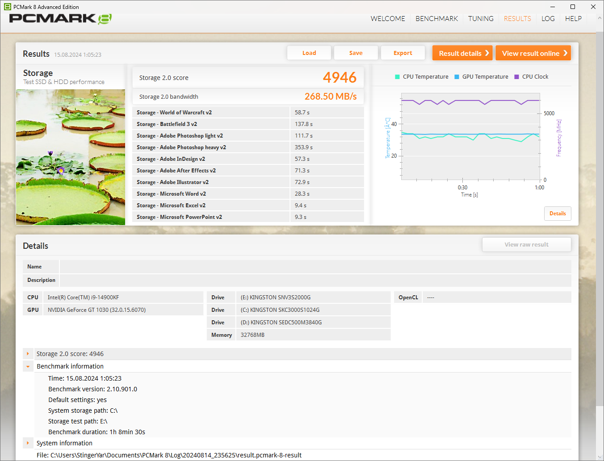
Task: Click the OpenCL value field
Action: click(497, 298)
